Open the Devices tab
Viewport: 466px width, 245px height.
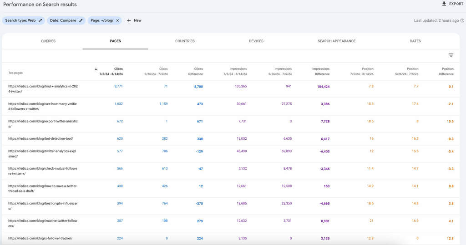tap(256, 41)
